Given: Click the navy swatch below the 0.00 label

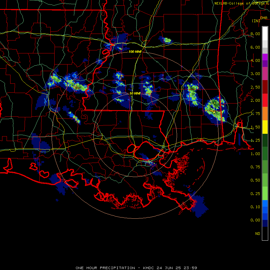Looking at the screenshot, I should [x=265, y=223].
